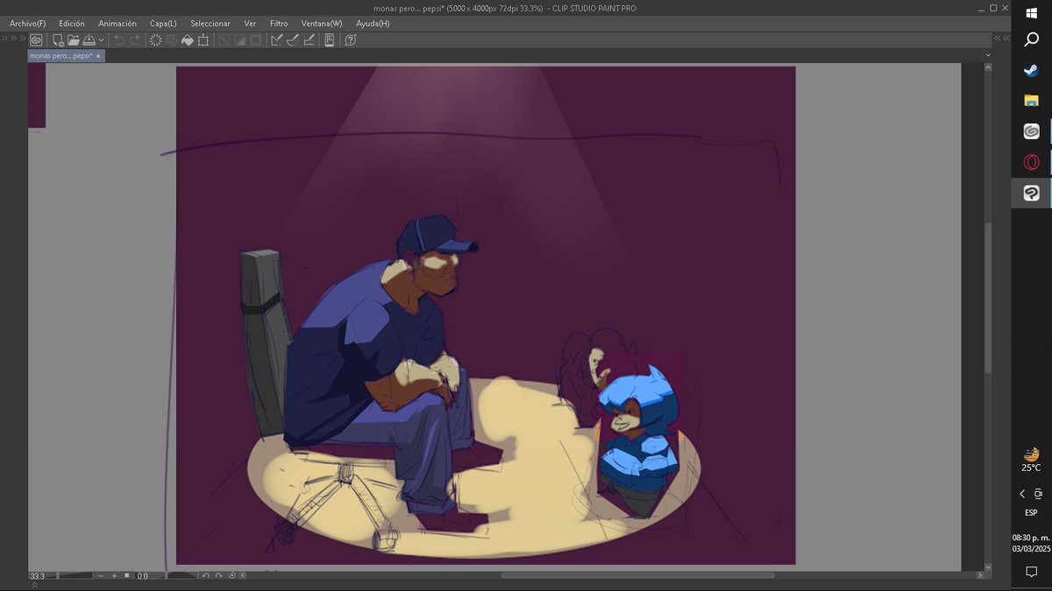Click the Windows search magnifier icon
Screen dimensions: 1052x591
(x=1032, y=39)
